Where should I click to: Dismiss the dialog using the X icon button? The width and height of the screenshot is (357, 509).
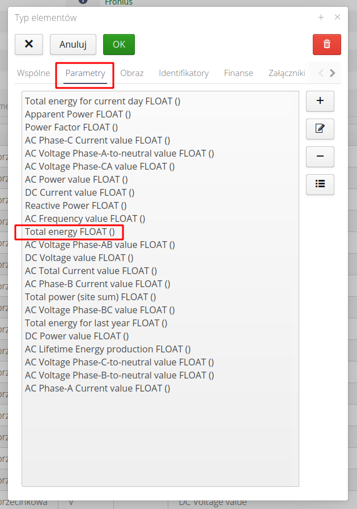pos(28,44)
